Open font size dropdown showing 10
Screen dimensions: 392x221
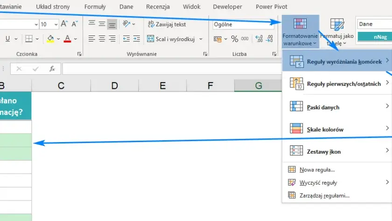49,24
